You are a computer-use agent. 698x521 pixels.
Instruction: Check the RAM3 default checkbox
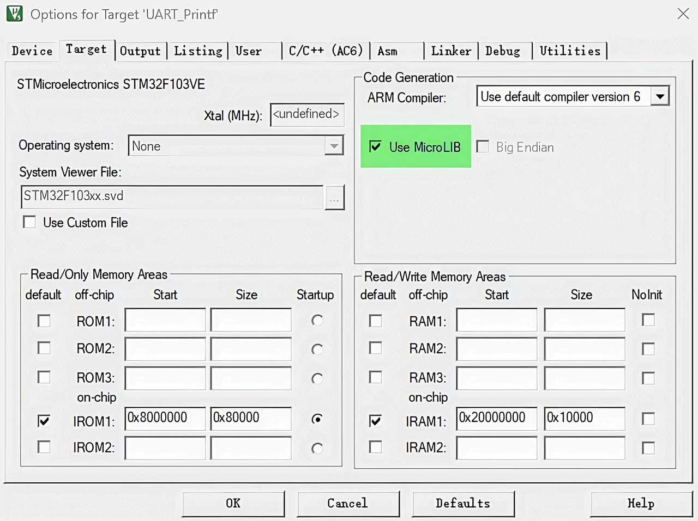coord(376,377)
